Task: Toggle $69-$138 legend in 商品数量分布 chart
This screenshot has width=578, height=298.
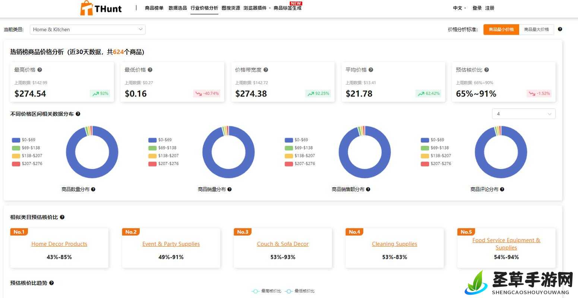Action: [26, 148]
